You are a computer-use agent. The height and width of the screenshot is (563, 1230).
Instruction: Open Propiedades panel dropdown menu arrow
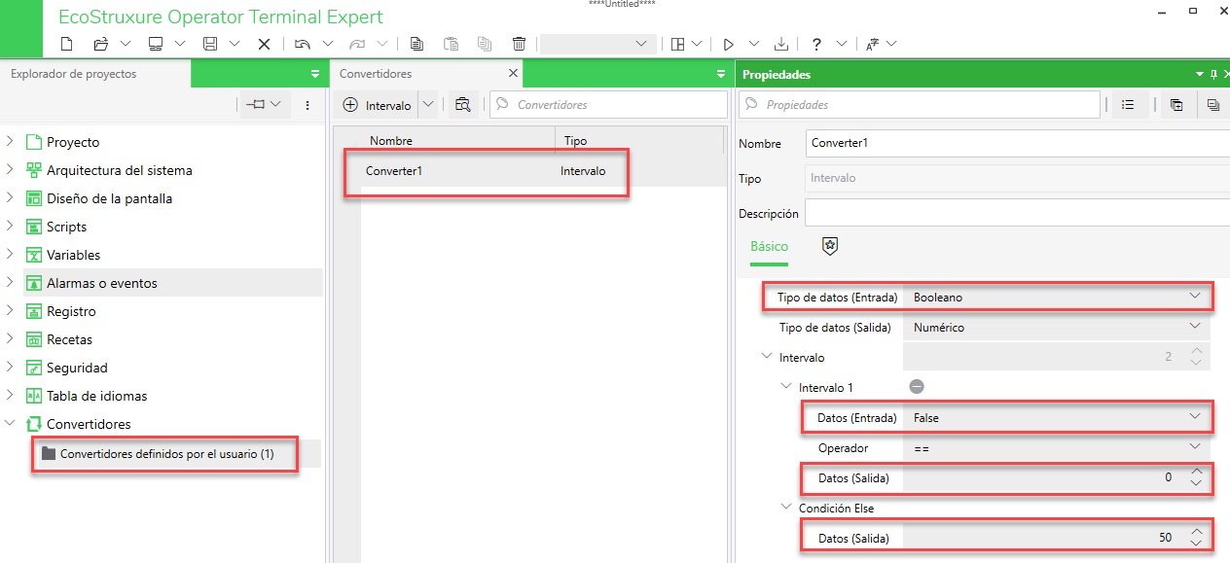tap(1200, 75)
